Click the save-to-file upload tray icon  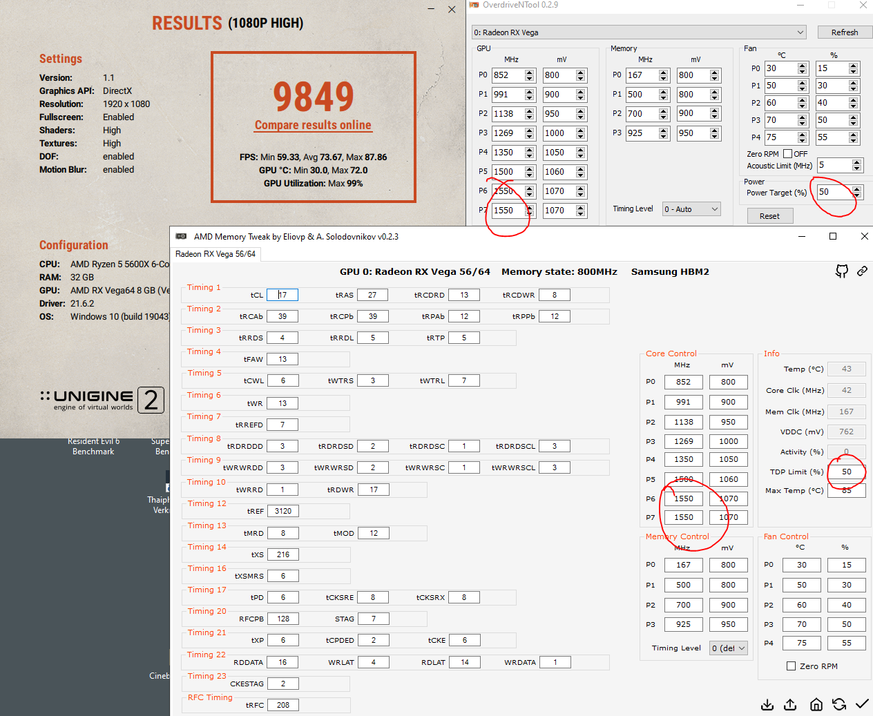point(791,704)
